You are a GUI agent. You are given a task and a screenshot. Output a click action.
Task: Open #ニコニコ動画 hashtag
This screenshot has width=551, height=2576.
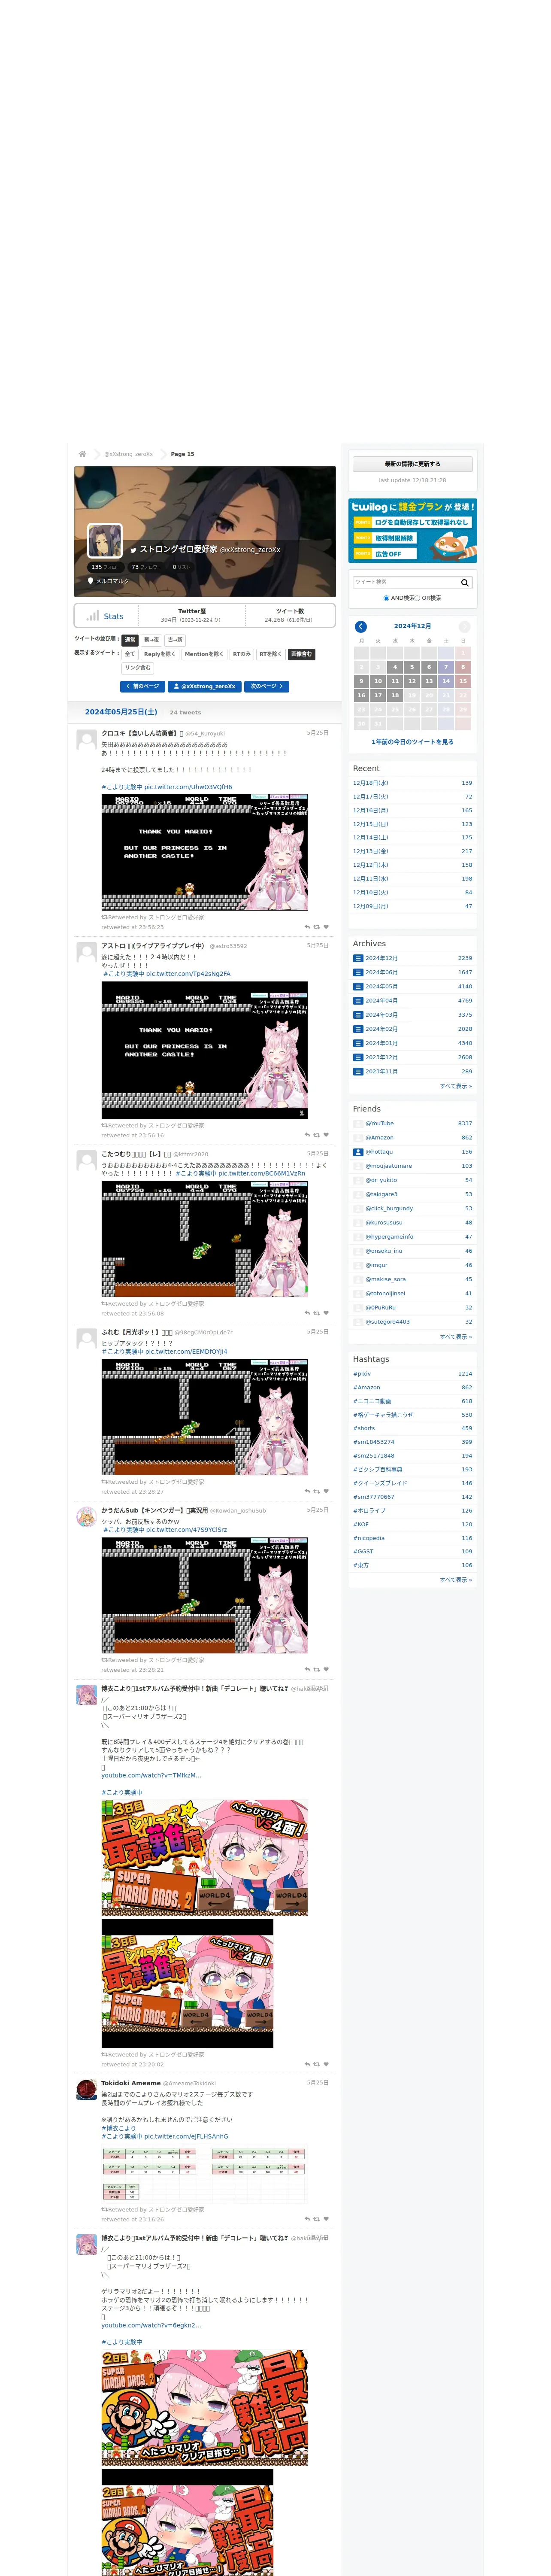pos(372,1401)
